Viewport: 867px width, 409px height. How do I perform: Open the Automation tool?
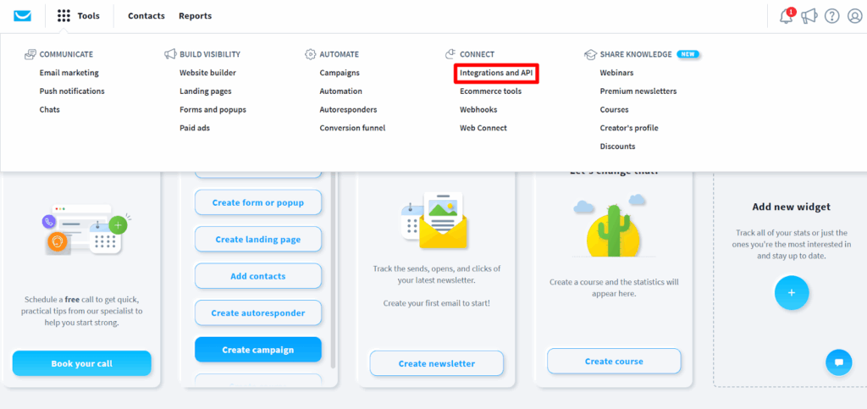click(341, 91)
